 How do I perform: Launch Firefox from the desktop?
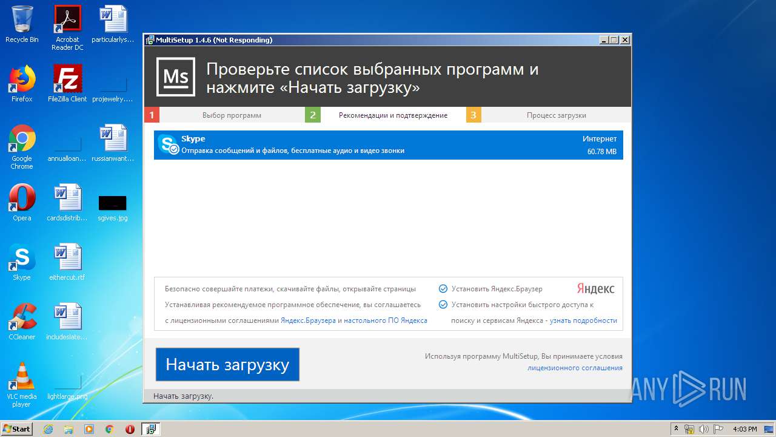[22, 84]
